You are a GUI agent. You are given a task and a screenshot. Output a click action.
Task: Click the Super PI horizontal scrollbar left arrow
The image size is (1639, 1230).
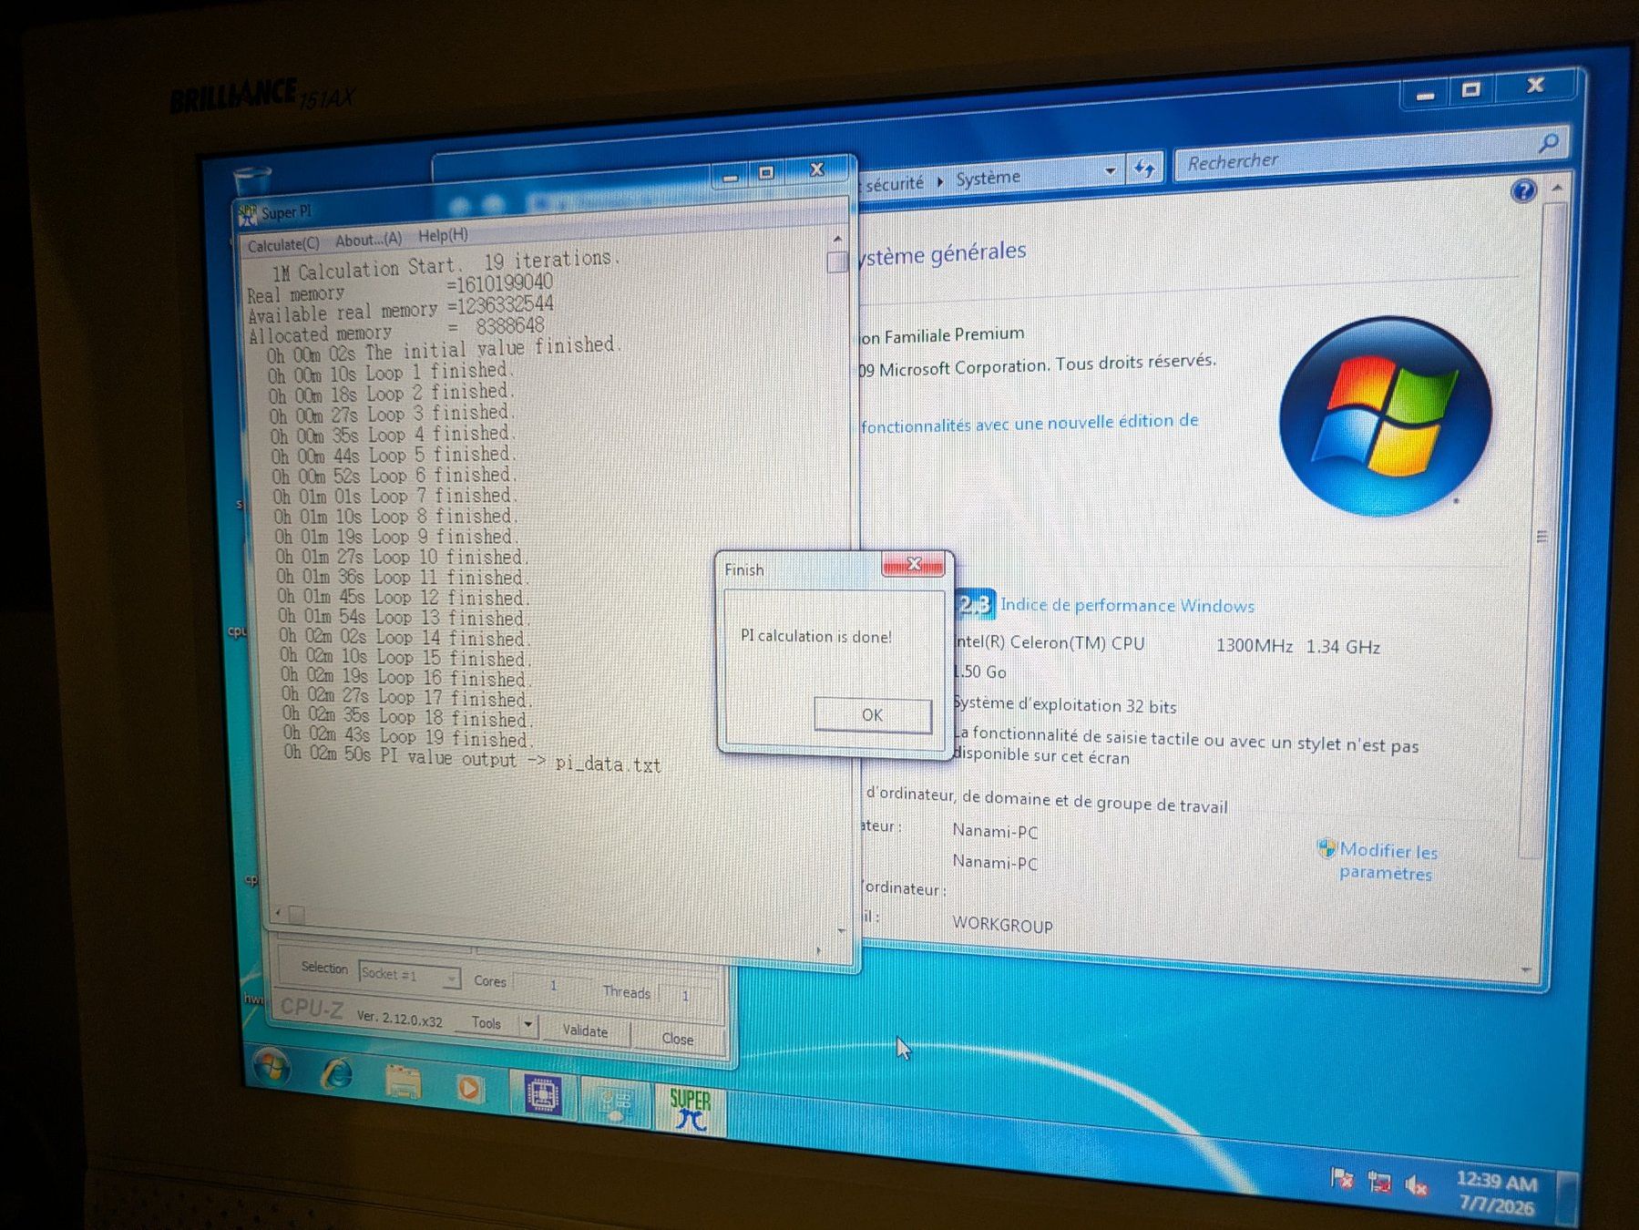pos(279,912)
